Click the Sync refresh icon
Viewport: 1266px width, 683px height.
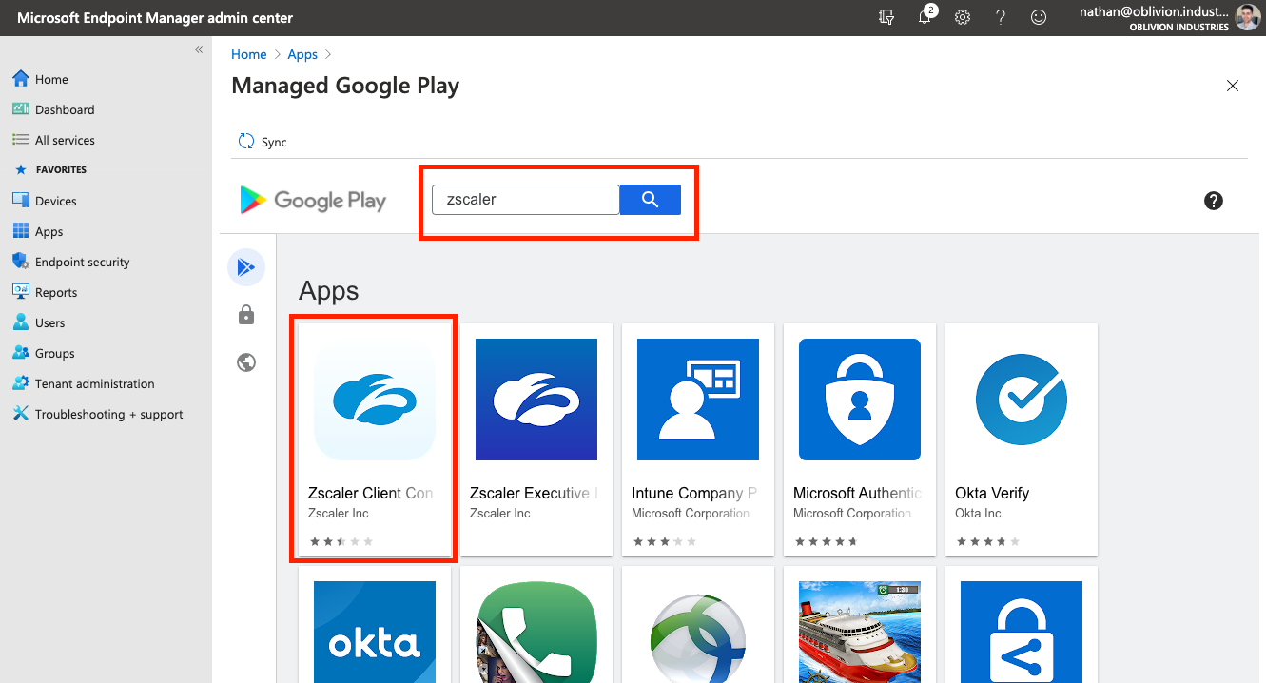(x=246, y=142)
